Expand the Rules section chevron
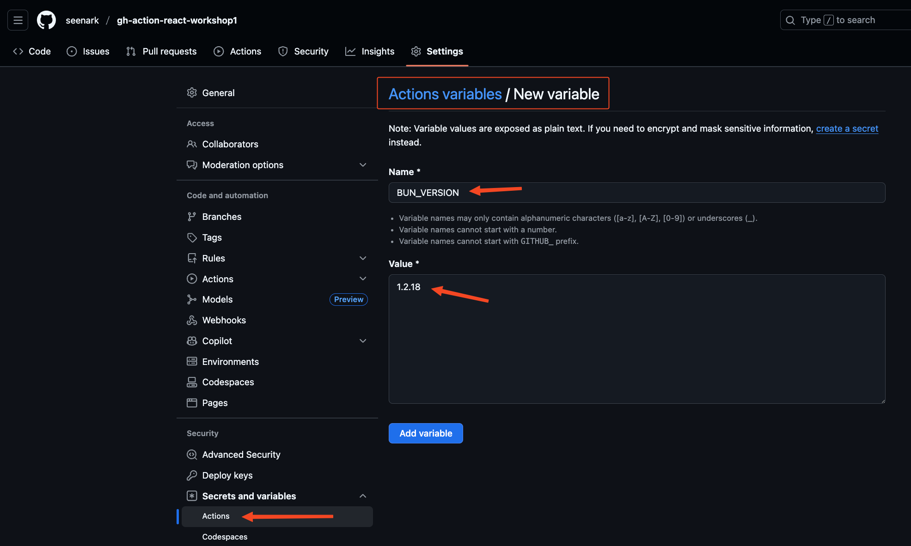 [x=363, y=258]
